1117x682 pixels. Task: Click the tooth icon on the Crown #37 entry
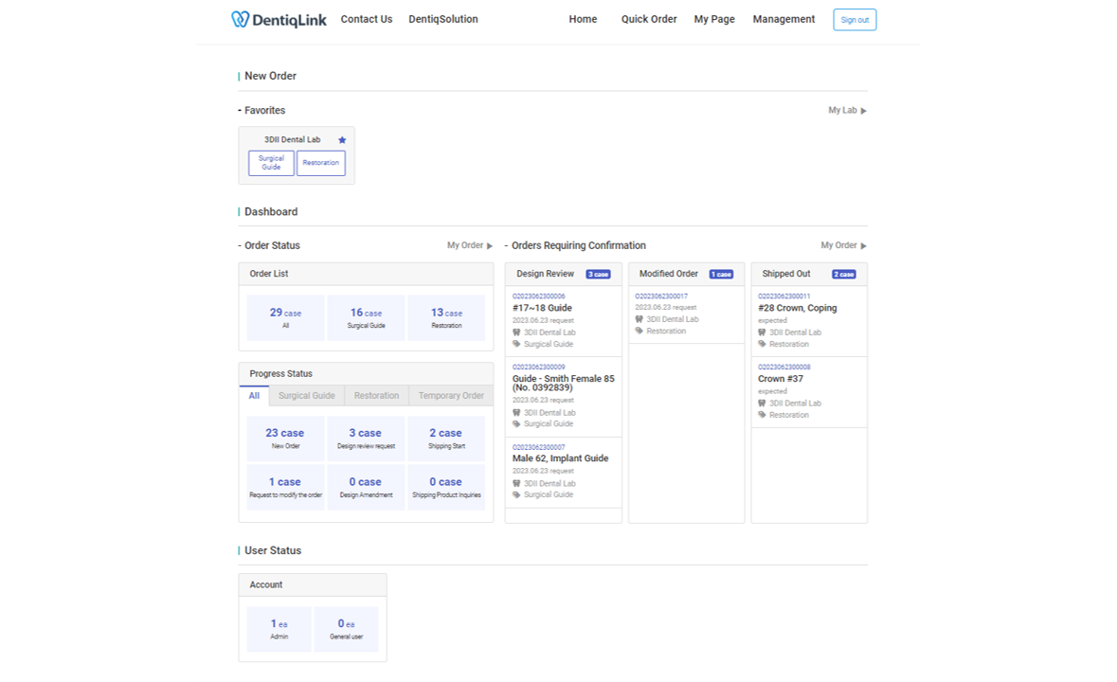[x=762, y=403]
